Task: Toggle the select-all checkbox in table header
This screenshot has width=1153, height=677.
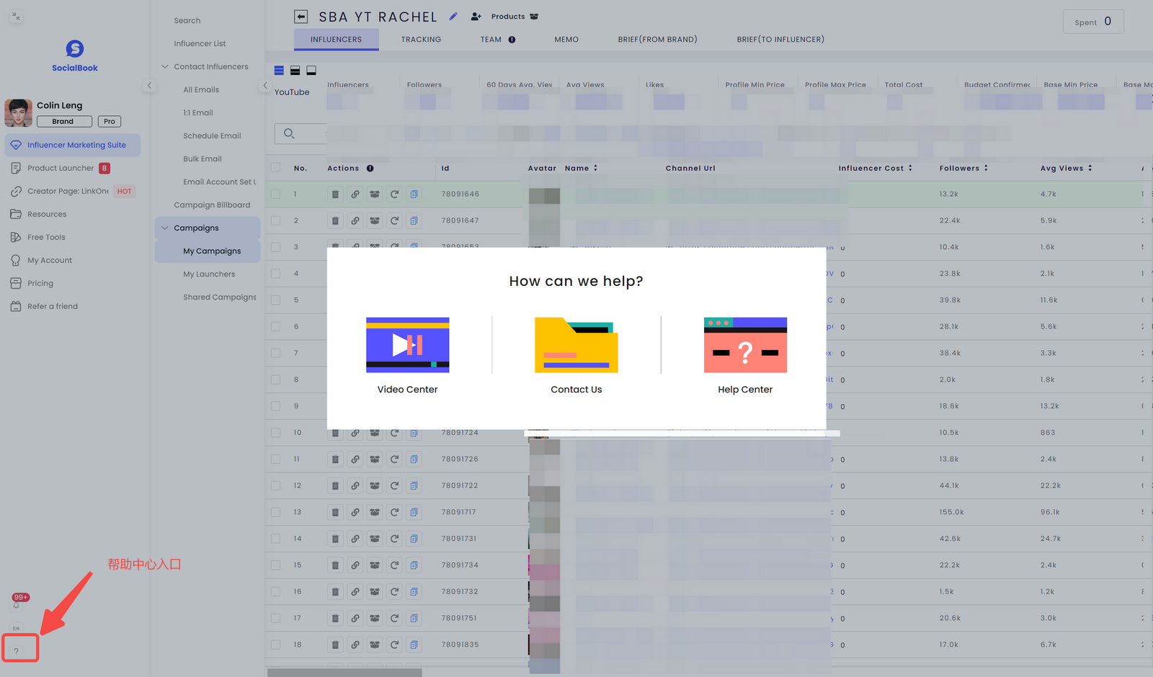Action: click(x=275, y=168)
